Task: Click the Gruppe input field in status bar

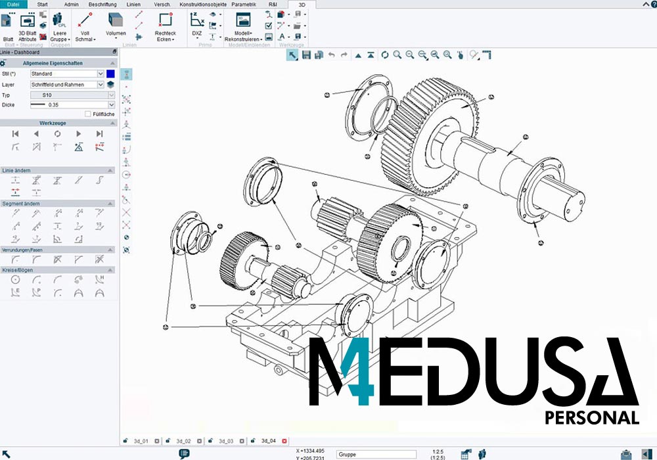Action: click(376, 455)
